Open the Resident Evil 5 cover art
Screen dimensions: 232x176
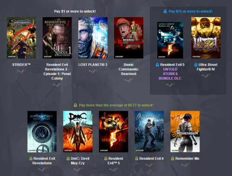point(114,132)
